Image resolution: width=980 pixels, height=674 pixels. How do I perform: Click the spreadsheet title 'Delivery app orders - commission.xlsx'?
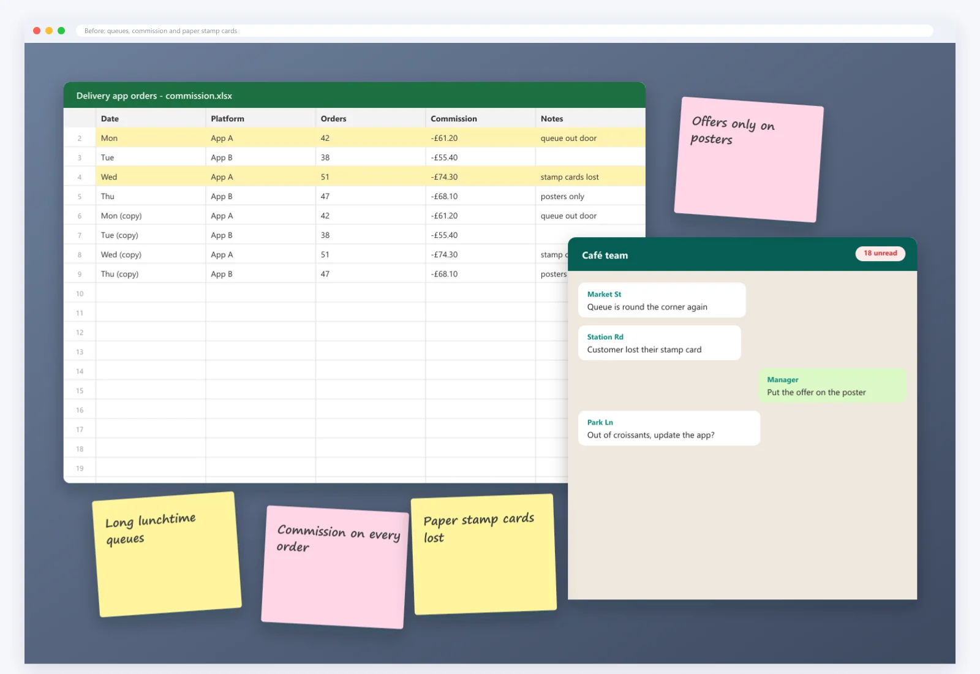[x=154, y=96]
